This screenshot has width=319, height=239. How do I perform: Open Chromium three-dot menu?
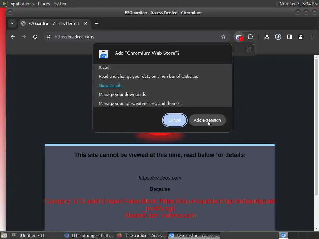click(312, 37)
